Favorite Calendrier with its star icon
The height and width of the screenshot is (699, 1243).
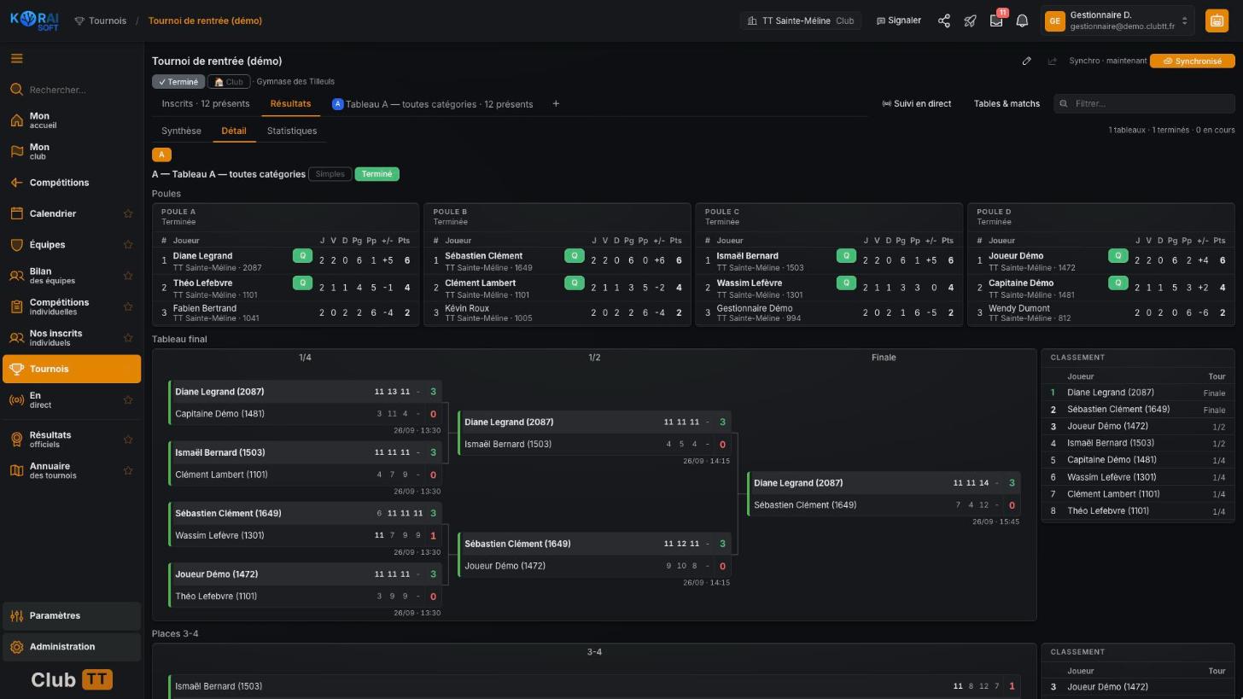tap(128, 213)
